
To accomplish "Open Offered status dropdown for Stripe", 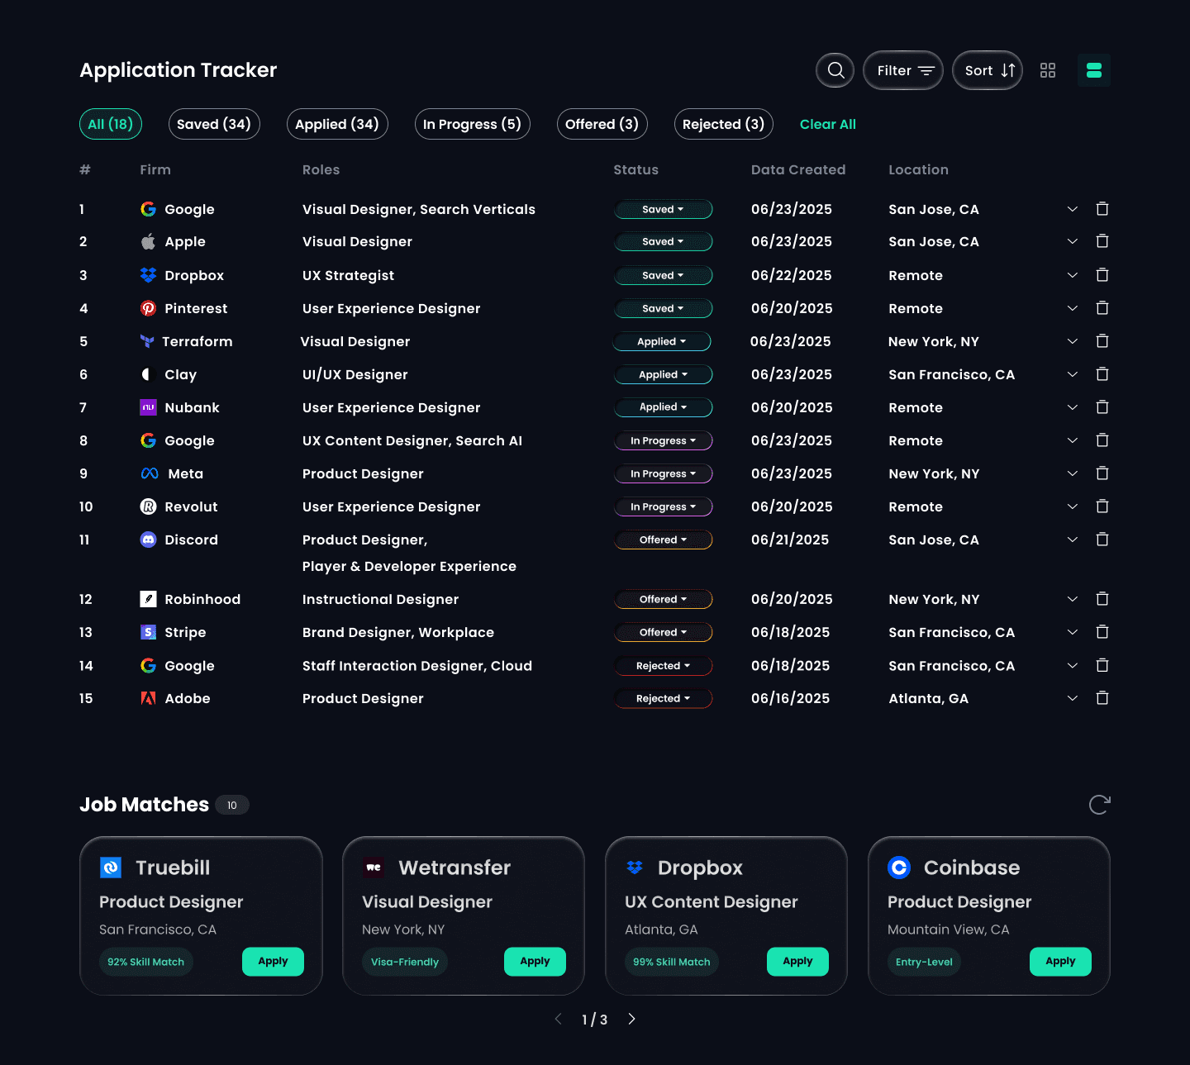I will click(x=663, y=632).
